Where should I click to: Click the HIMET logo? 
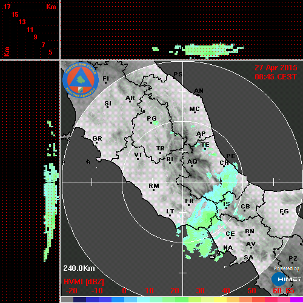pos(286,279)
